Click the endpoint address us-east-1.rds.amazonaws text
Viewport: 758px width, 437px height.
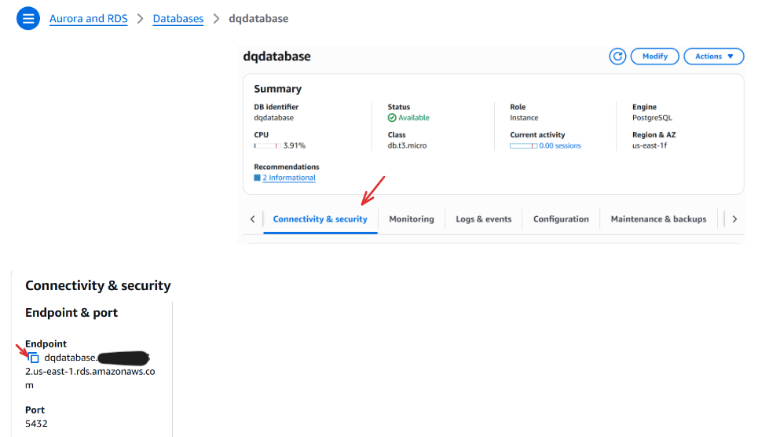[90, 372]
